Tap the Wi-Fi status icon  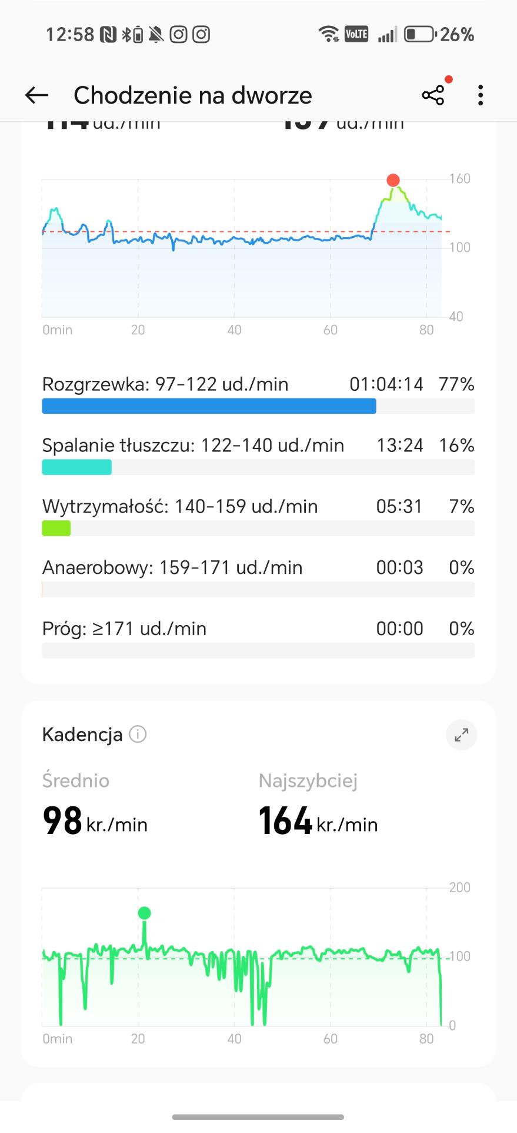coord(328,34)
